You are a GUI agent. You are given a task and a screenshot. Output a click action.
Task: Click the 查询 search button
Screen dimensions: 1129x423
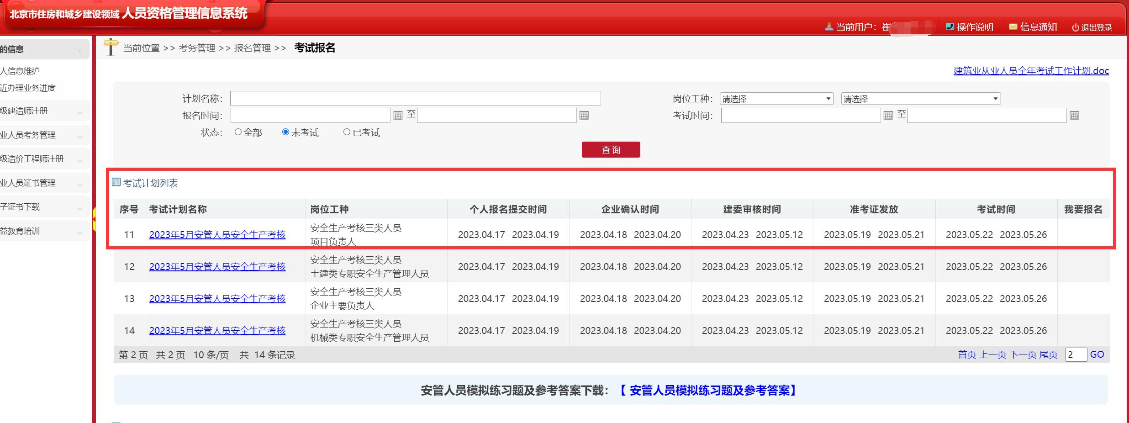coord(611,149)
